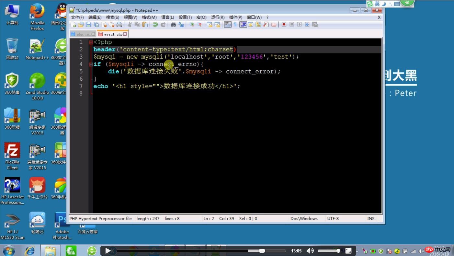Open the 设置(T) menu
This screenshot has width=454, height=256.
point(185,17)
